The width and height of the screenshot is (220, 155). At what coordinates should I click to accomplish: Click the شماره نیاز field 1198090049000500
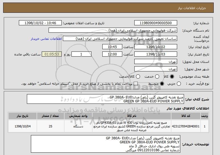(x=156, y=23)
